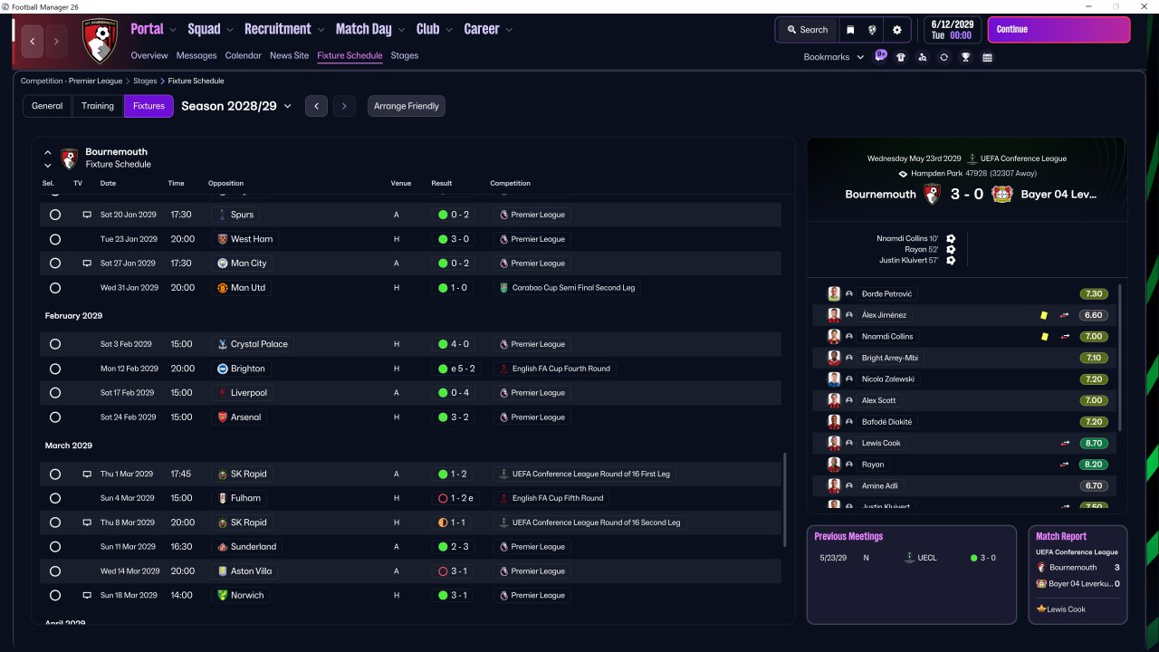The width and height of the screenshot is (1159, 652).
Task: Click the goal icon next to Rayan 52'
Action: click(x=951, y=250)
